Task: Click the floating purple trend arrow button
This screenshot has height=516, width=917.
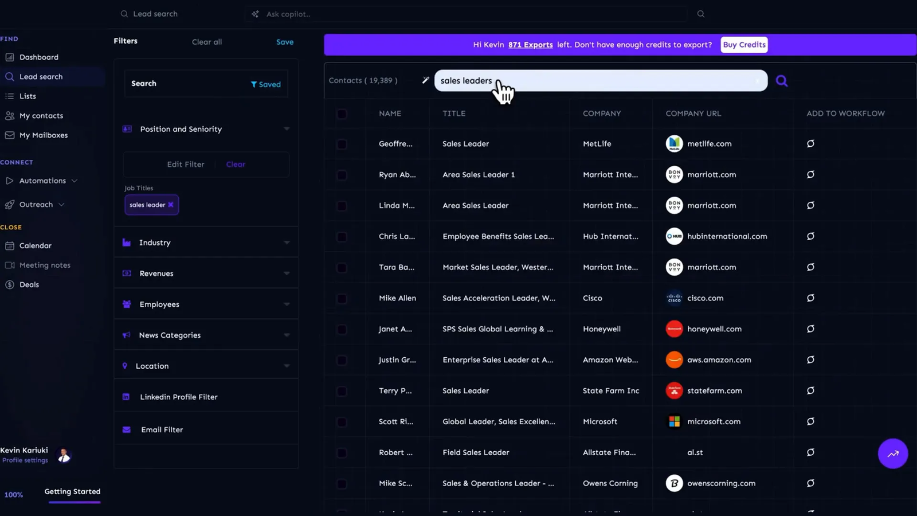Action: [892, 454]
